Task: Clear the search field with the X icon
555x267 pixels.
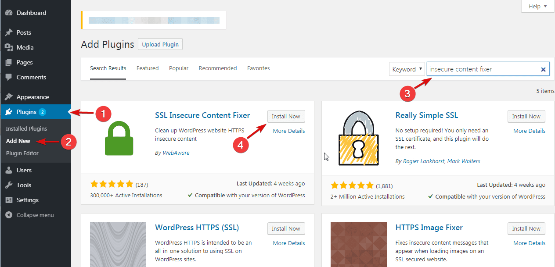Action: (543, 69)
